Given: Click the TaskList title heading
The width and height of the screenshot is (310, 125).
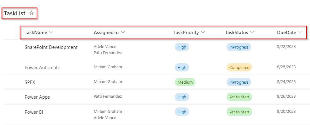Looking at the screenshot, I should 15,13.
